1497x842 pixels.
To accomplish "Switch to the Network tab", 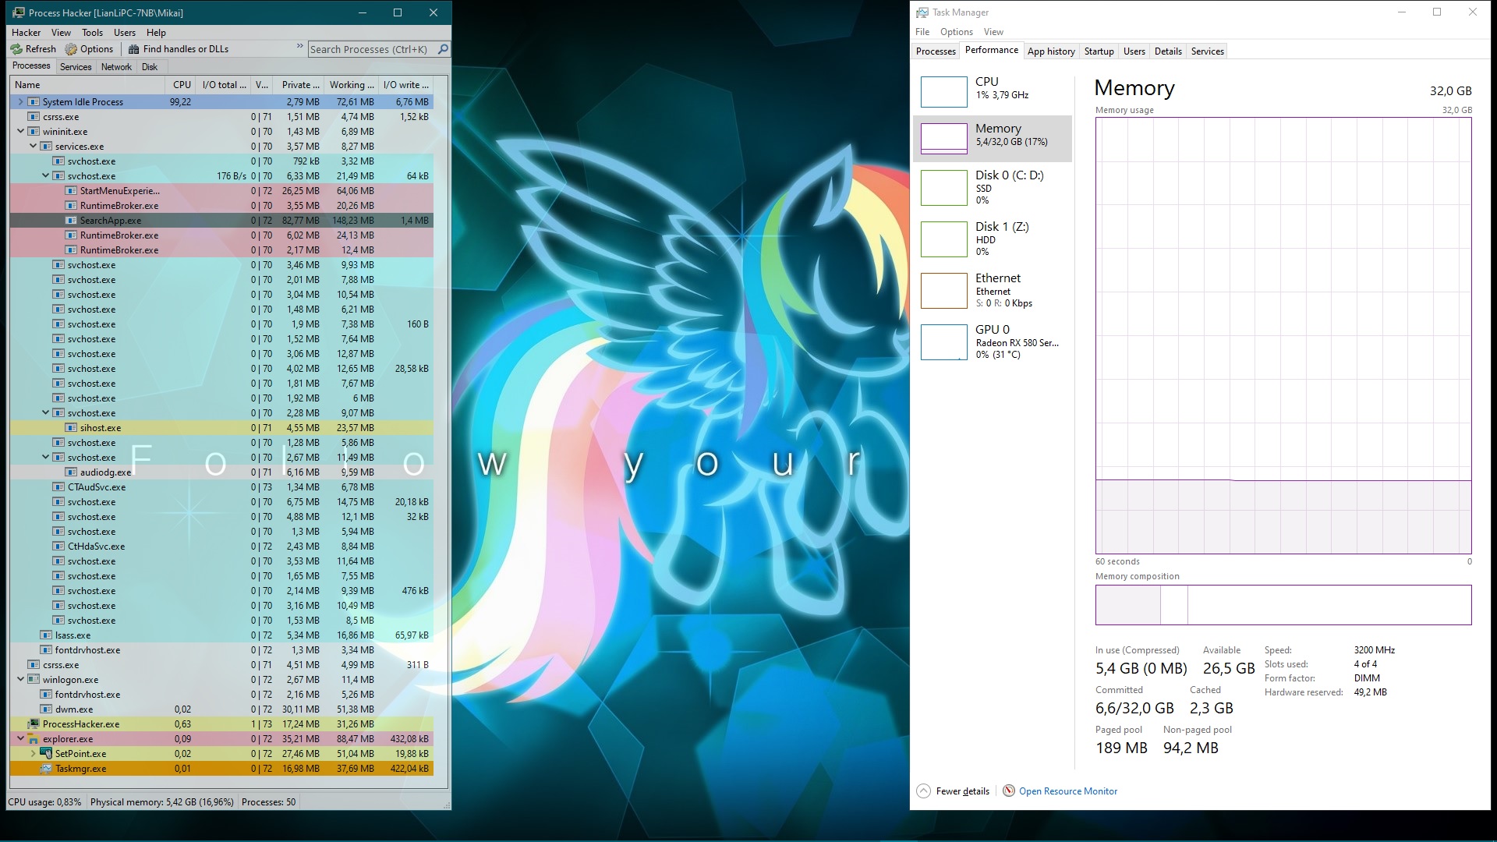I will pos(116,67).
